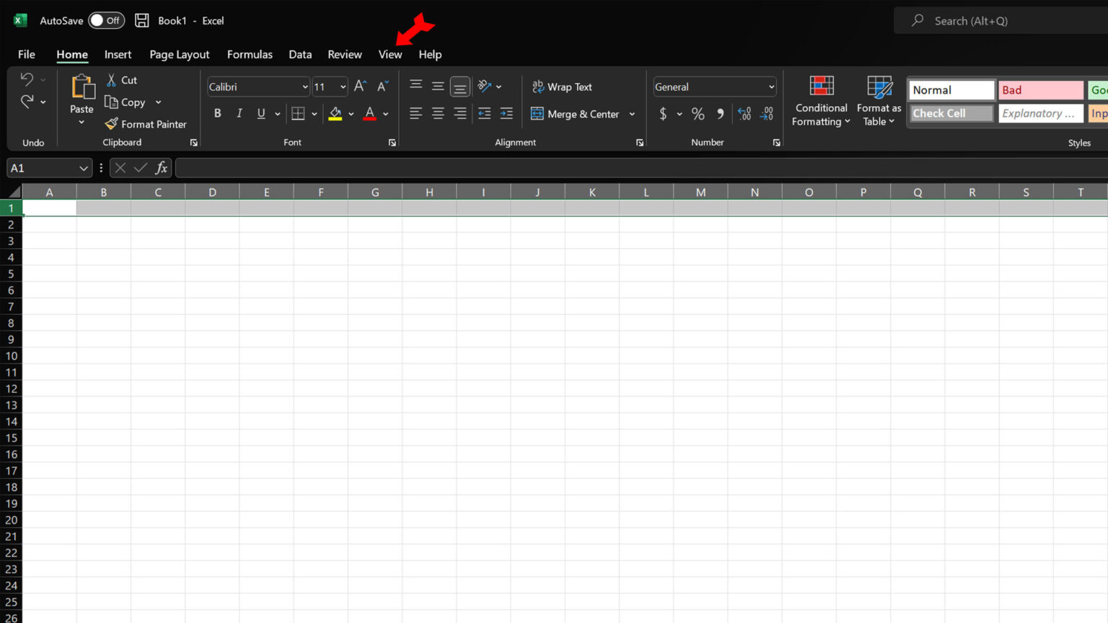Apply the Bad cell style swatch
The image size is (1108, 623).
coord(1040,90)
